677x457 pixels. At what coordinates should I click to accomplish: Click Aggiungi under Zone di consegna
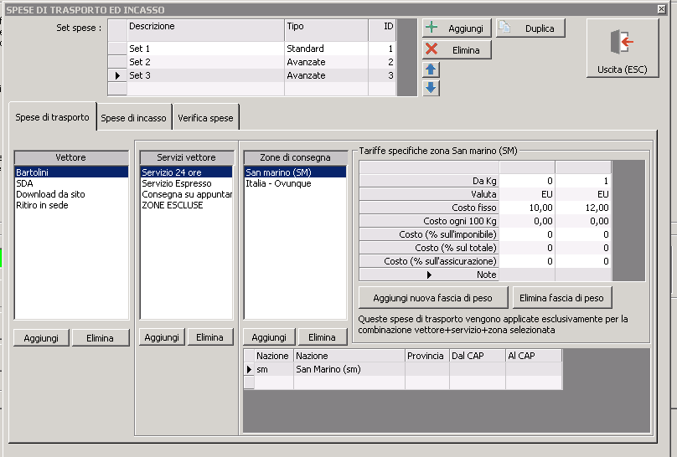pos(269,336)
